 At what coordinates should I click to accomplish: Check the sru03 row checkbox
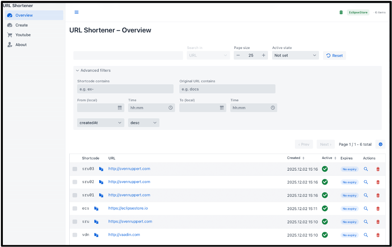pyautogui.click(x=75, y=169)
